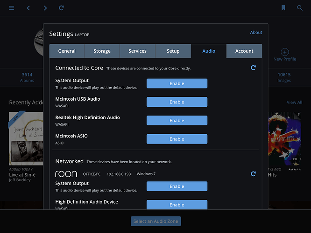Click the profile picture behind Settings dialog

39,42
